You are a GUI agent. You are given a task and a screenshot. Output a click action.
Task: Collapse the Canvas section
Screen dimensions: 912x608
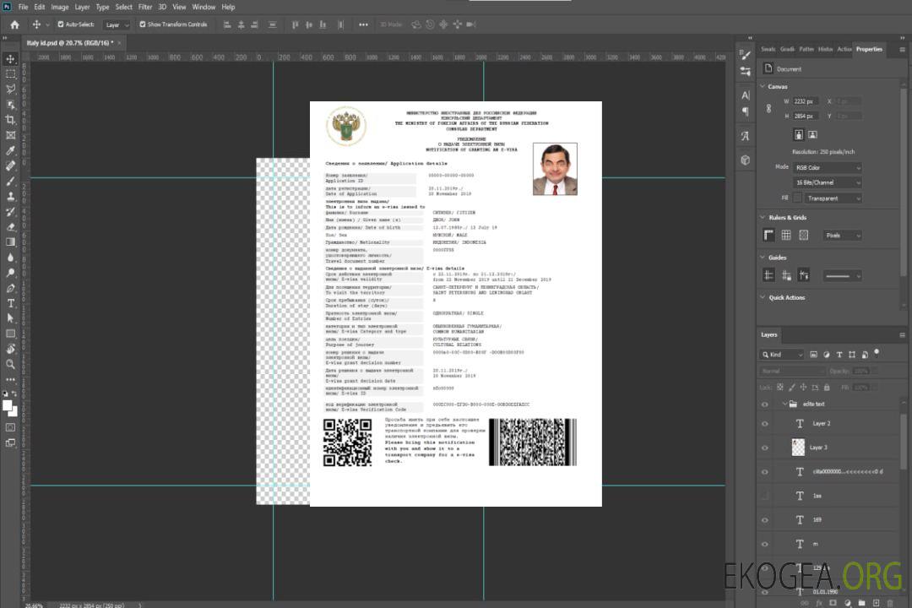[x=763, y=86]
